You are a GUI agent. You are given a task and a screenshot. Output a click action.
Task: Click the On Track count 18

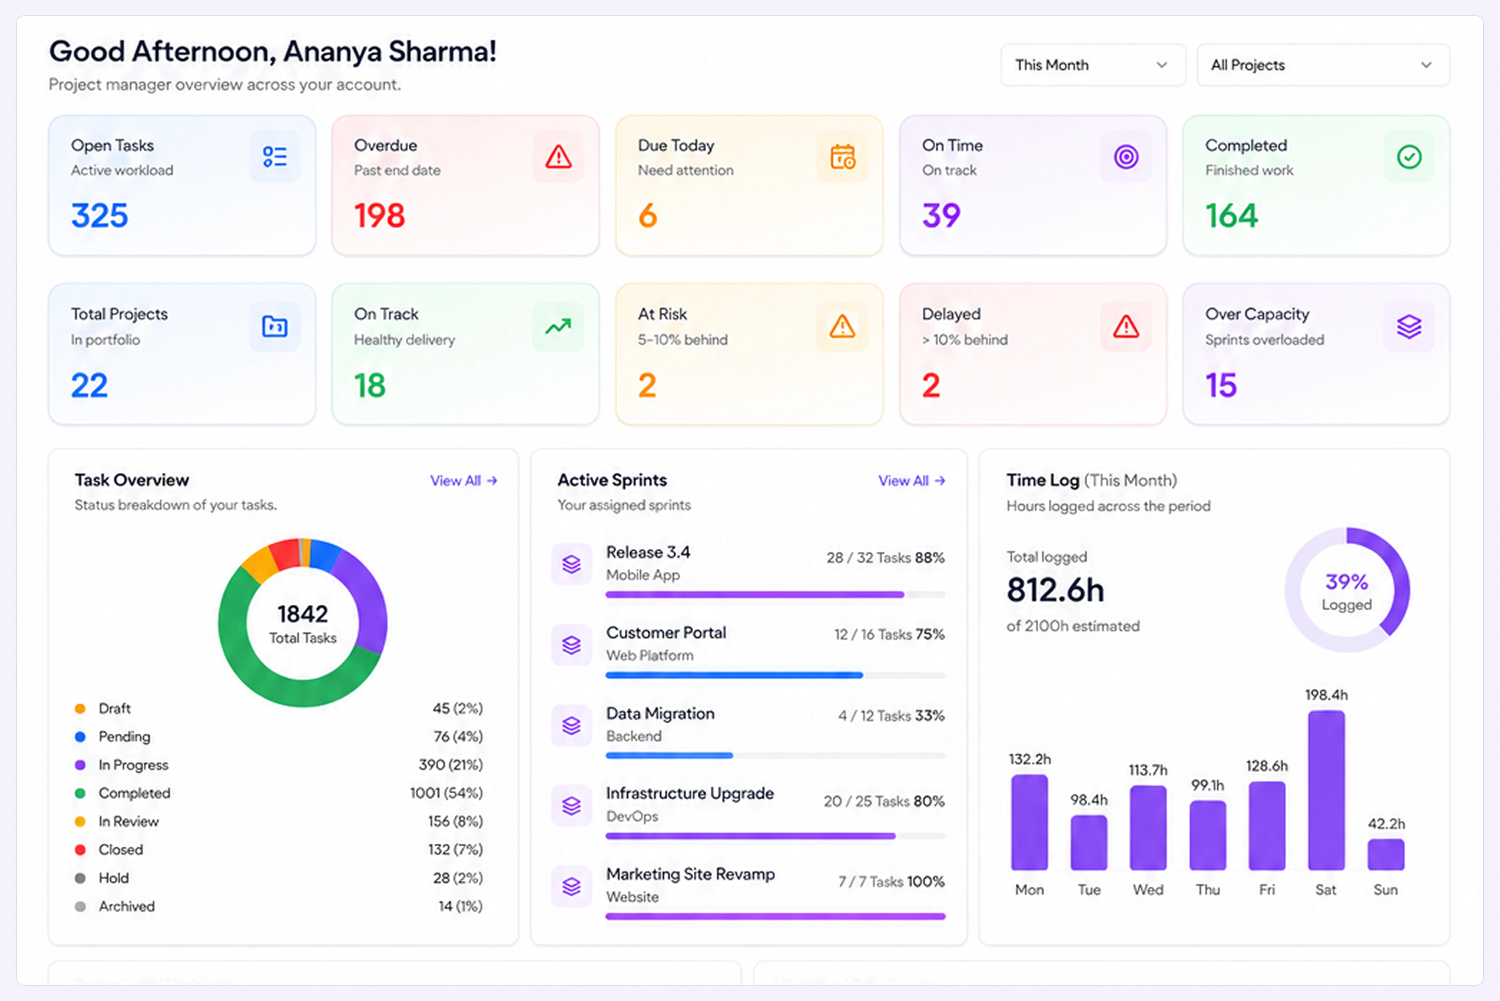pyautogui.click(x=370, y=385)
